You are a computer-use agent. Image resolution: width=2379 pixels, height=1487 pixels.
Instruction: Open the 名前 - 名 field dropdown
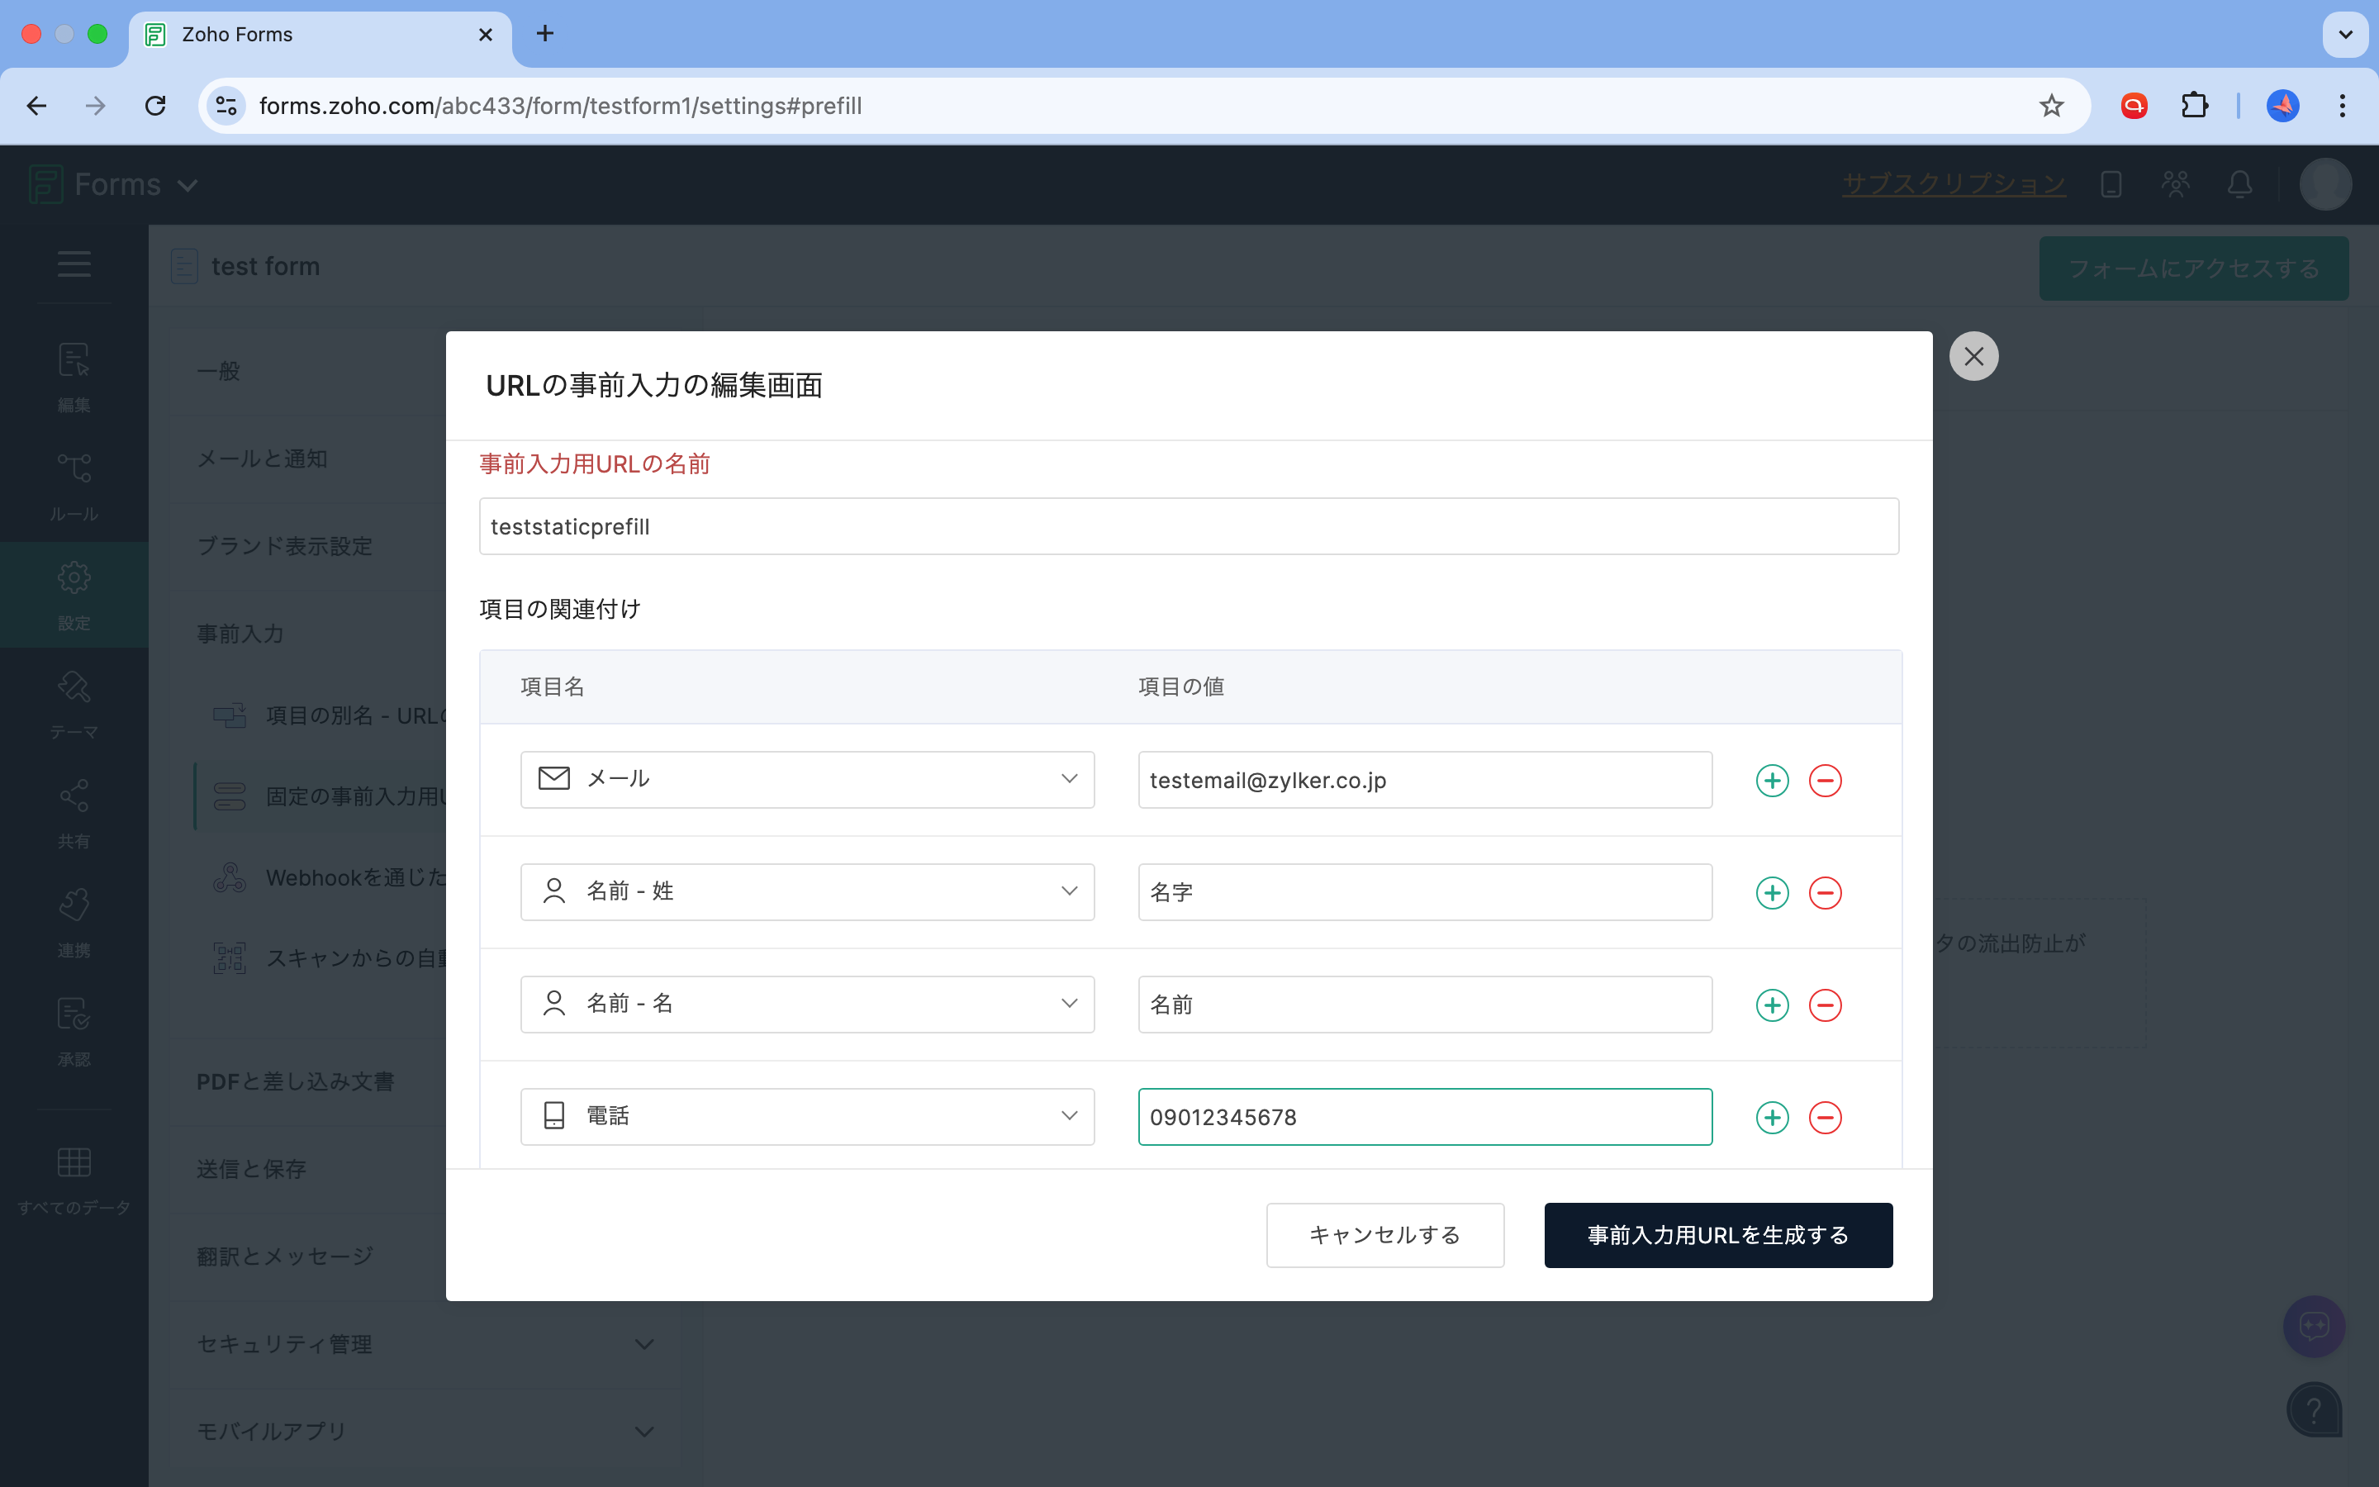tap(806, 1003)
